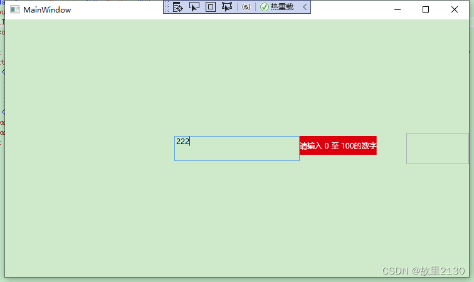Enable Track Focused Element icon
The image size is (474, 282).
pos(227,7)
